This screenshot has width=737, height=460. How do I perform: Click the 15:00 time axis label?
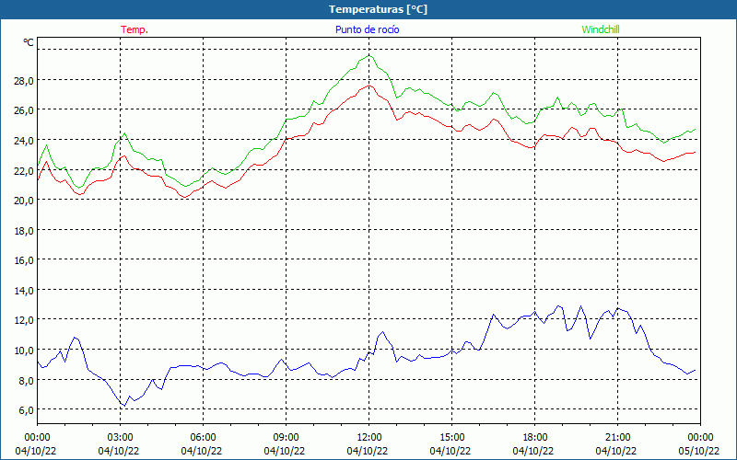coord(451,438)
